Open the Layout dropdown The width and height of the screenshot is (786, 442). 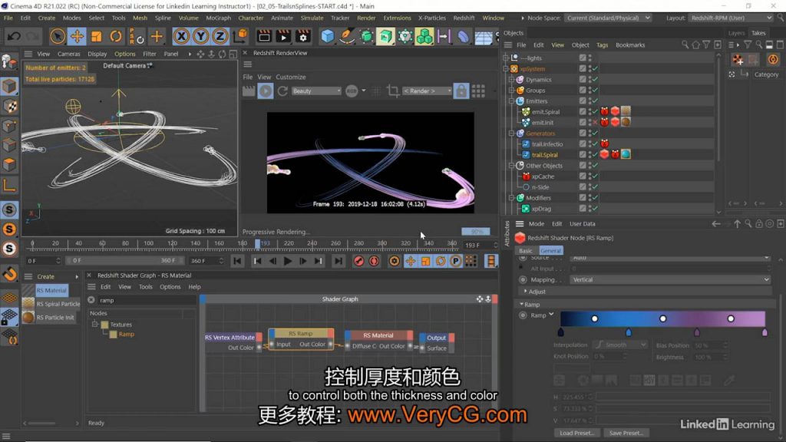point(731,18)
